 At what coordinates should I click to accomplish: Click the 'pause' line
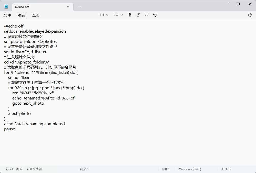[x=10, y=129]
